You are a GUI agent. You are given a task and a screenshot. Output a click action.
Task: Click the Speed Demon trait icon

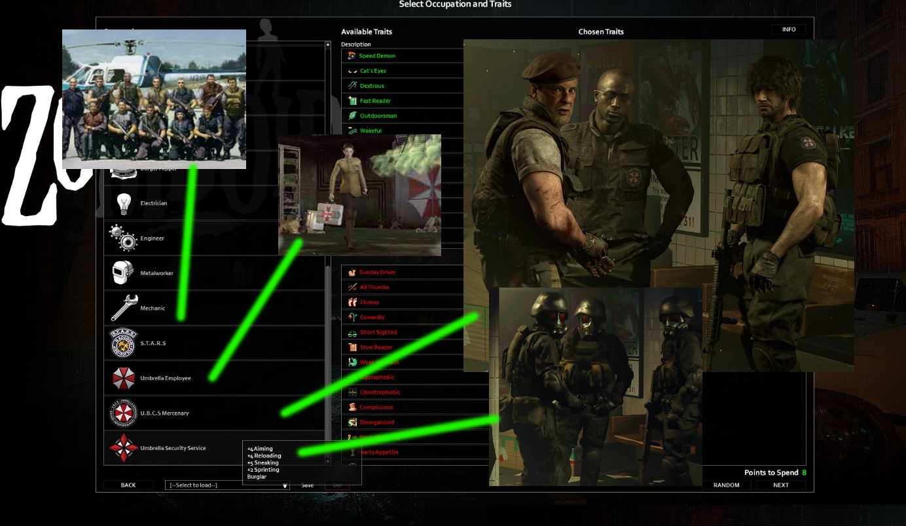click(352, 56)
